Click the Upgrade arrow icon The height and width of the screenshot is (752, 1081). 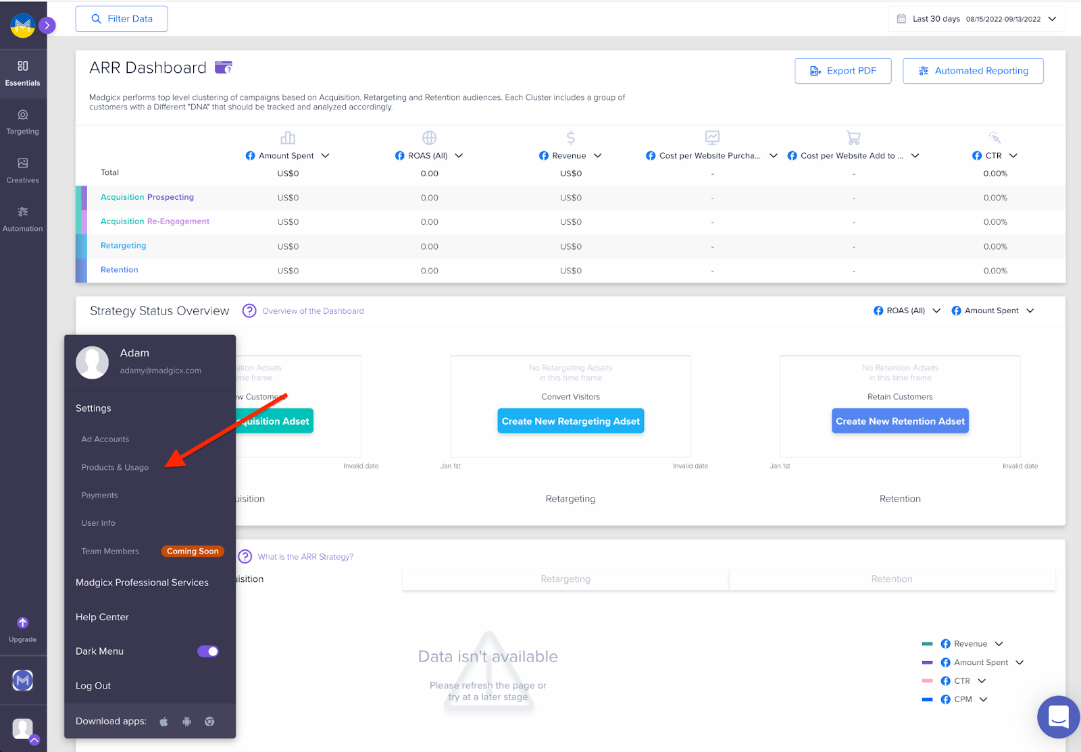23,622
